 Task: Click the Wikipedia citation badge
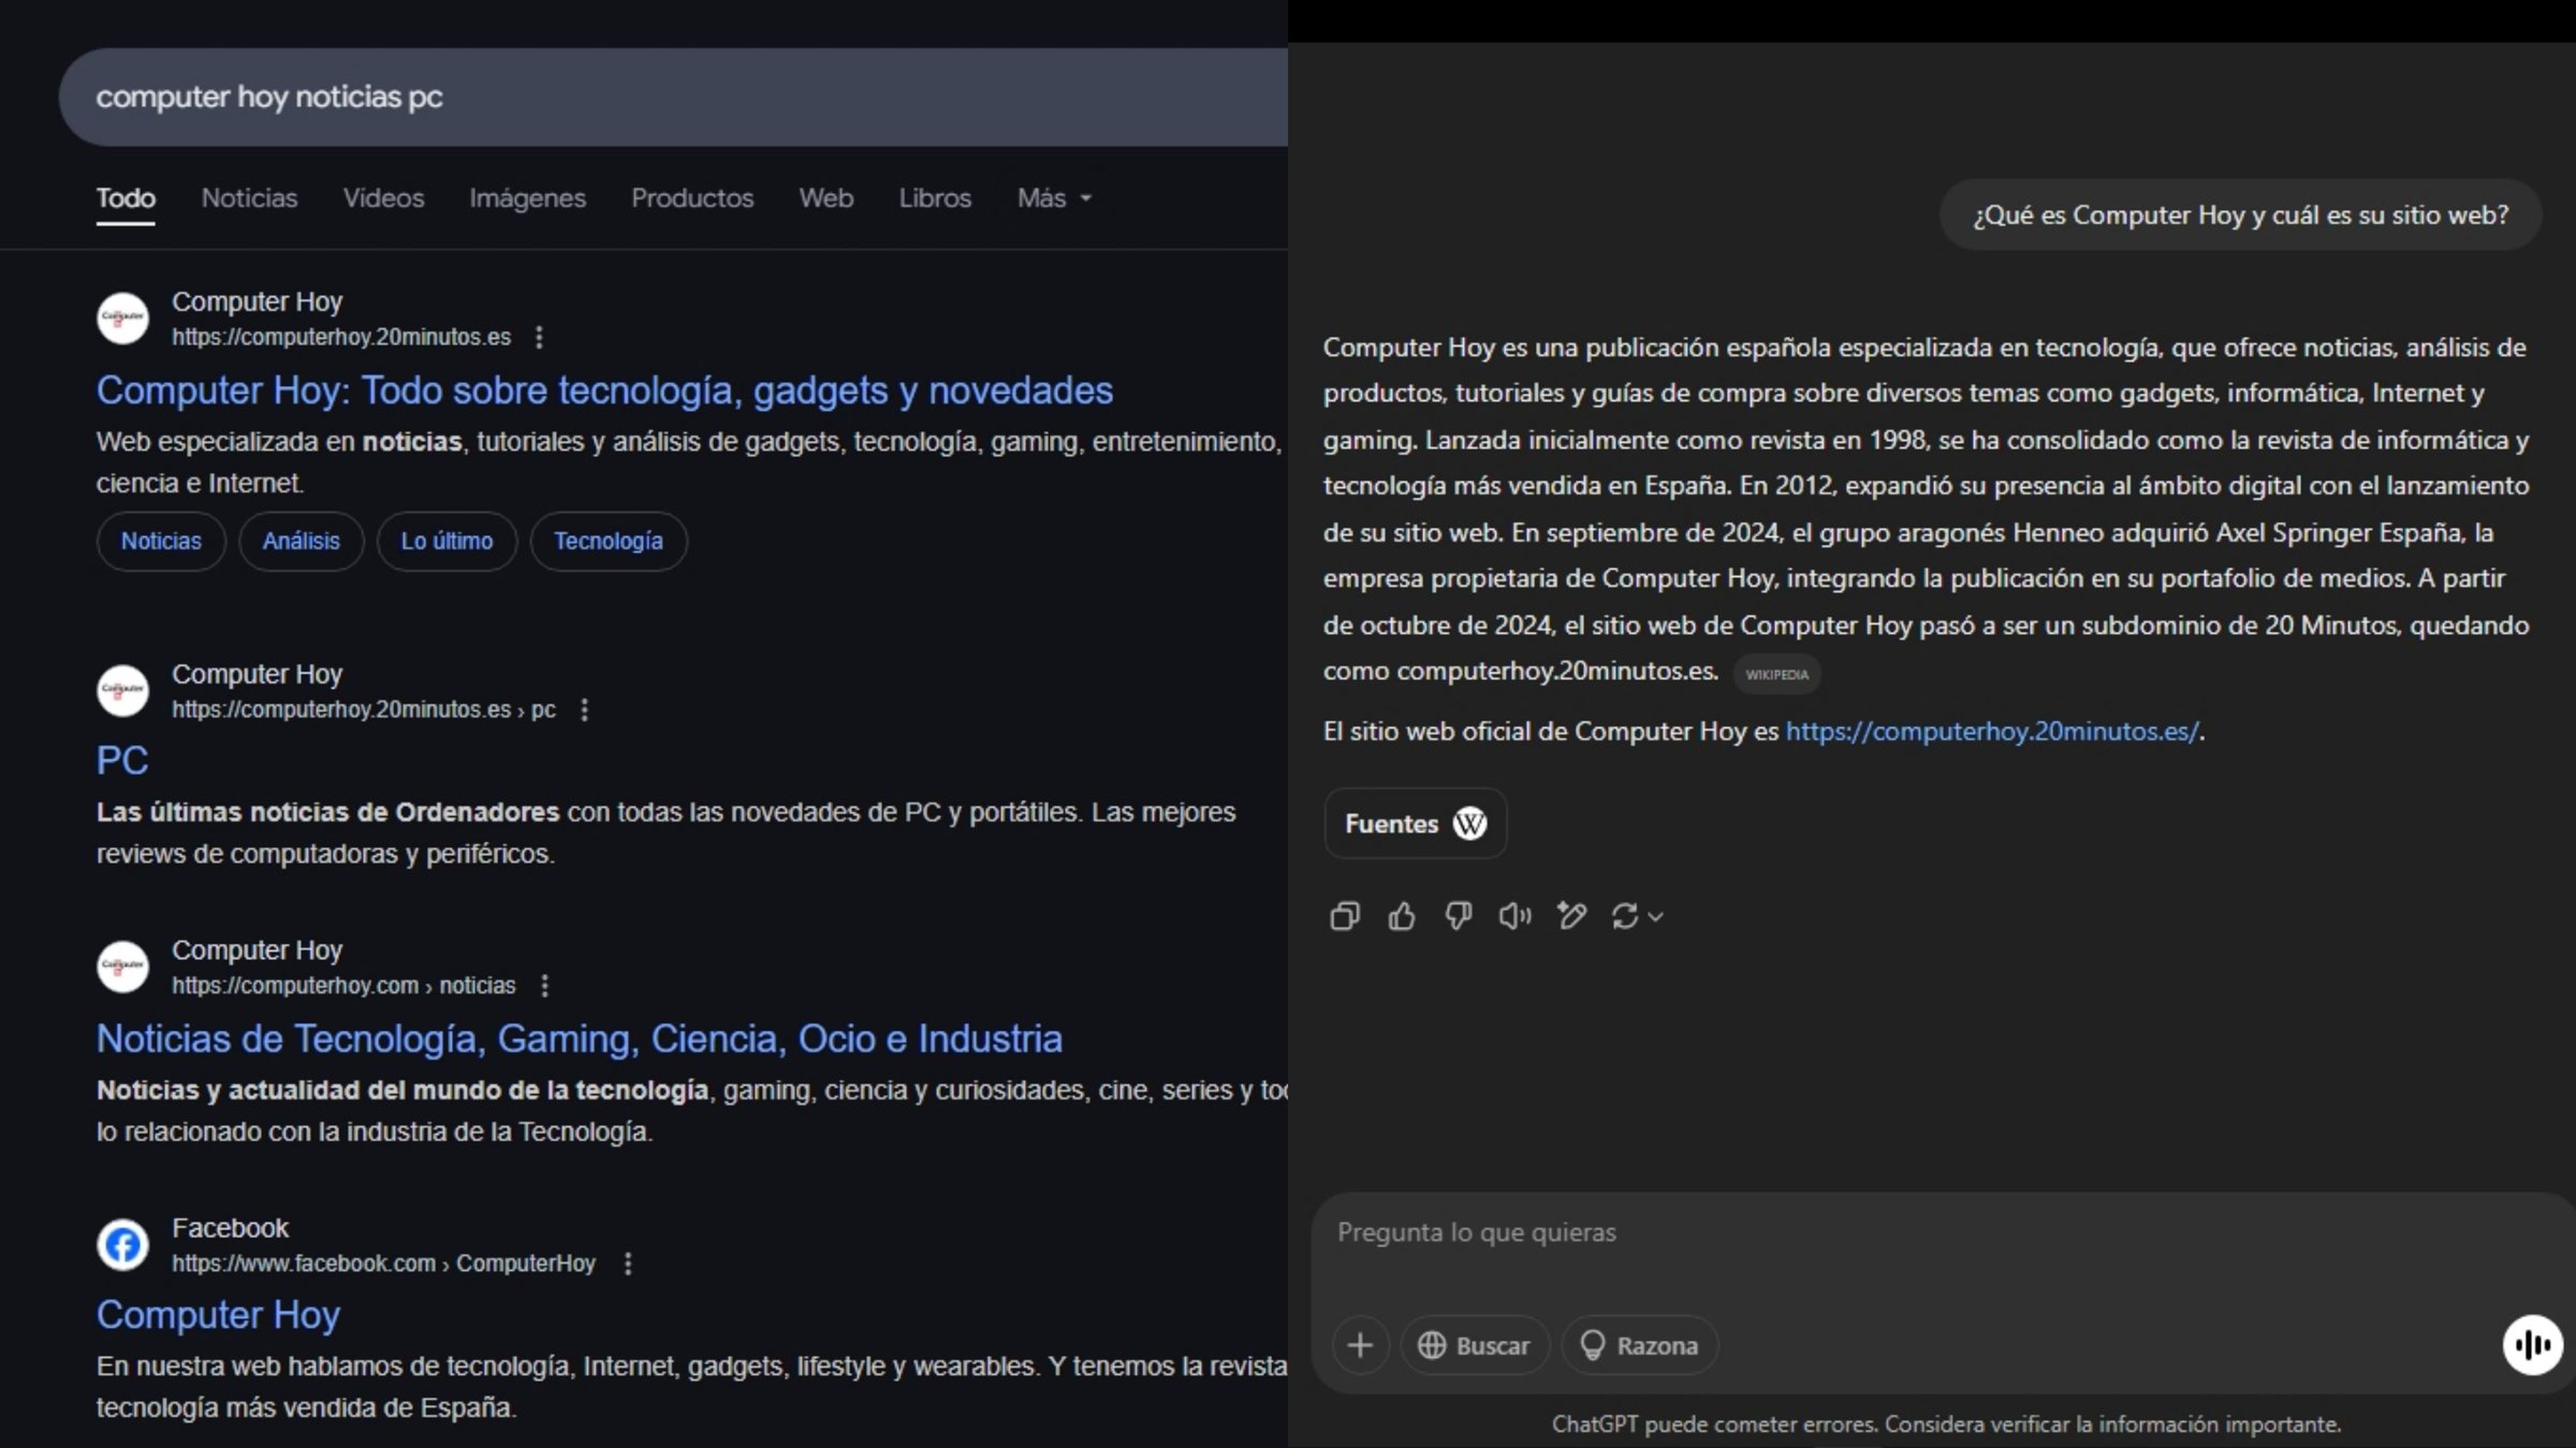(1777, 674)
